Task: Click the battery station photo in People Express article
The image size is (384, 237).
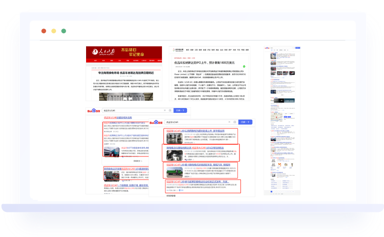Action: (126, 97)
